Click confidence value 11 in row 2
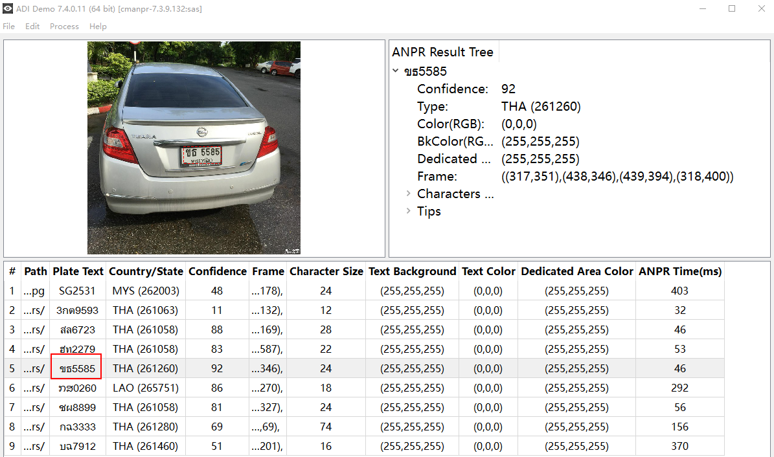The image size is (774, 457). pyautogui.click(x=217, y=310)
